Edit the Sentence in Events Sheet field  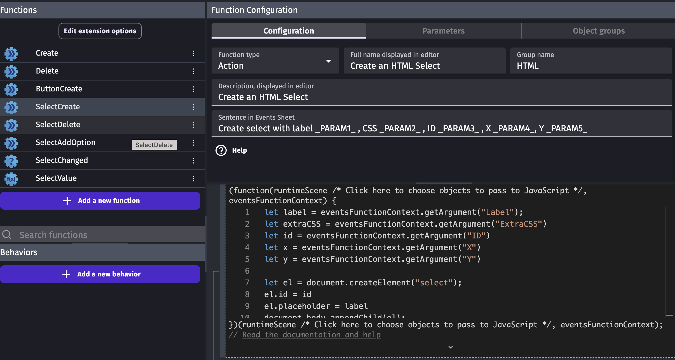tap(442, 124)
